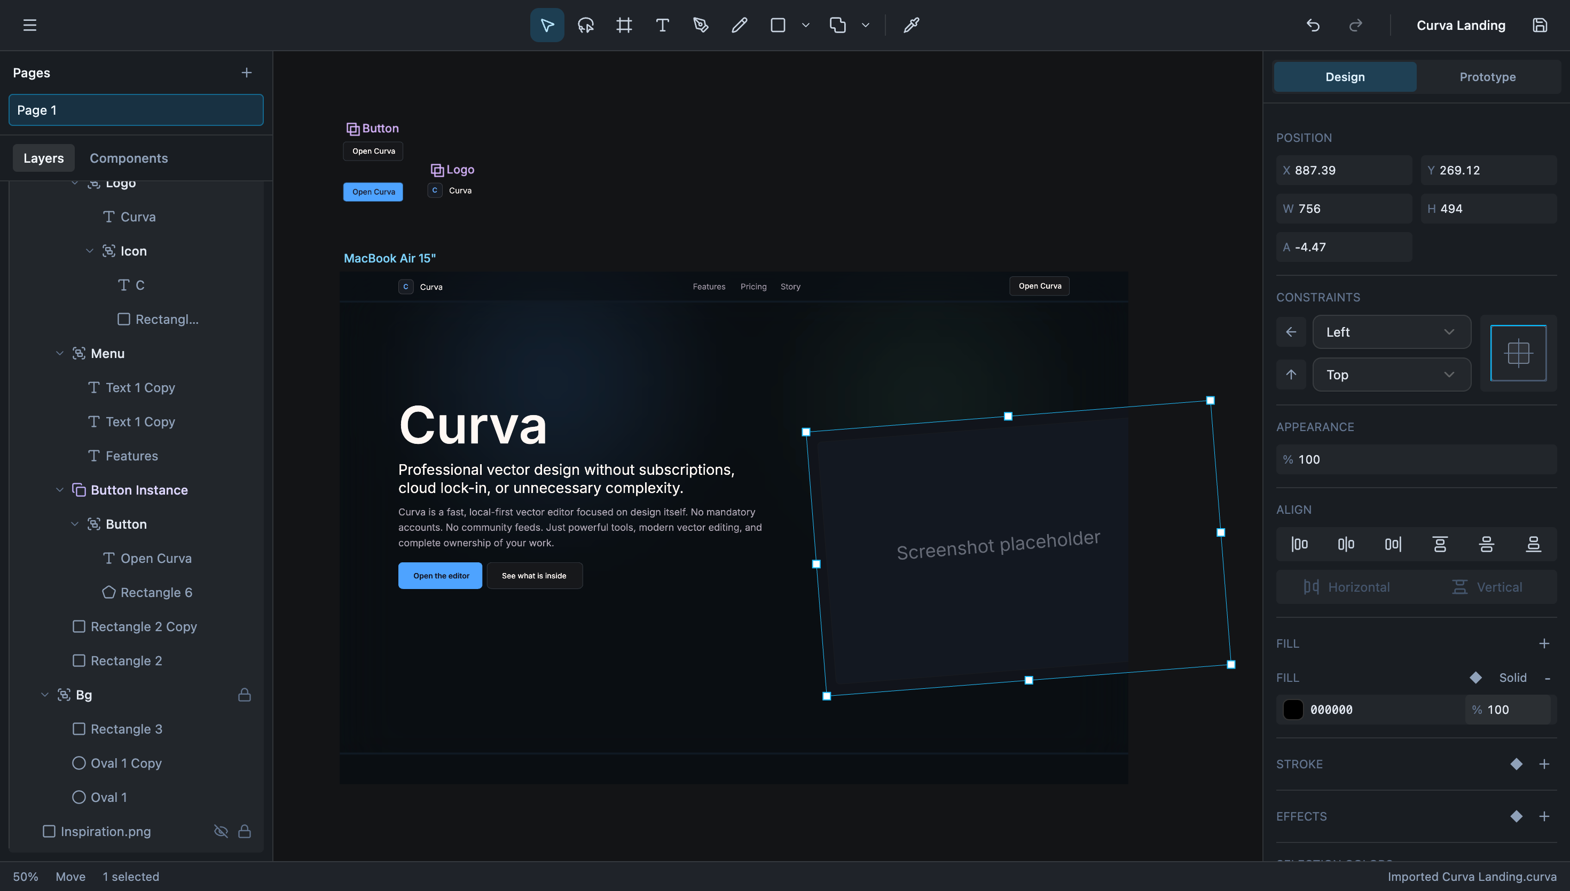Add a stroke with plus icon

coord(1544,763)
